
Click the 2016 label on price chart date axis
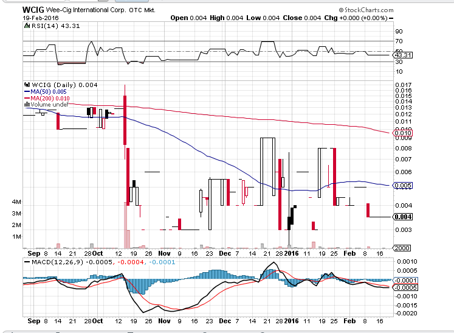pos(291,253)
